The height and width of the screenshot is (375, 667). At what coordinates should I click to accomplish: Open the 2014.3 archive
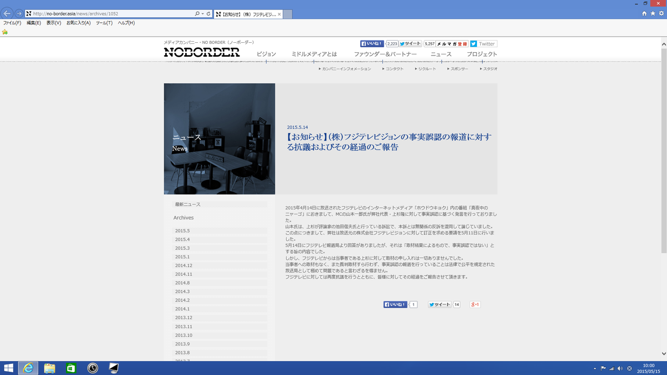[x=220, y=292]
